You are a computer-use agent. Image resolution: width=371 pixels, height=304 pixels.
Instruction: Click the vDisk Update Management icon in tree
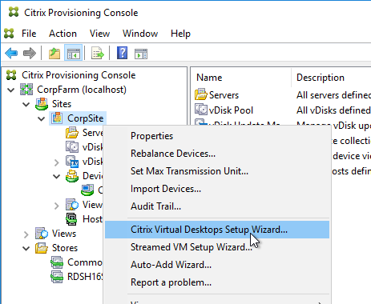point(72,162)
